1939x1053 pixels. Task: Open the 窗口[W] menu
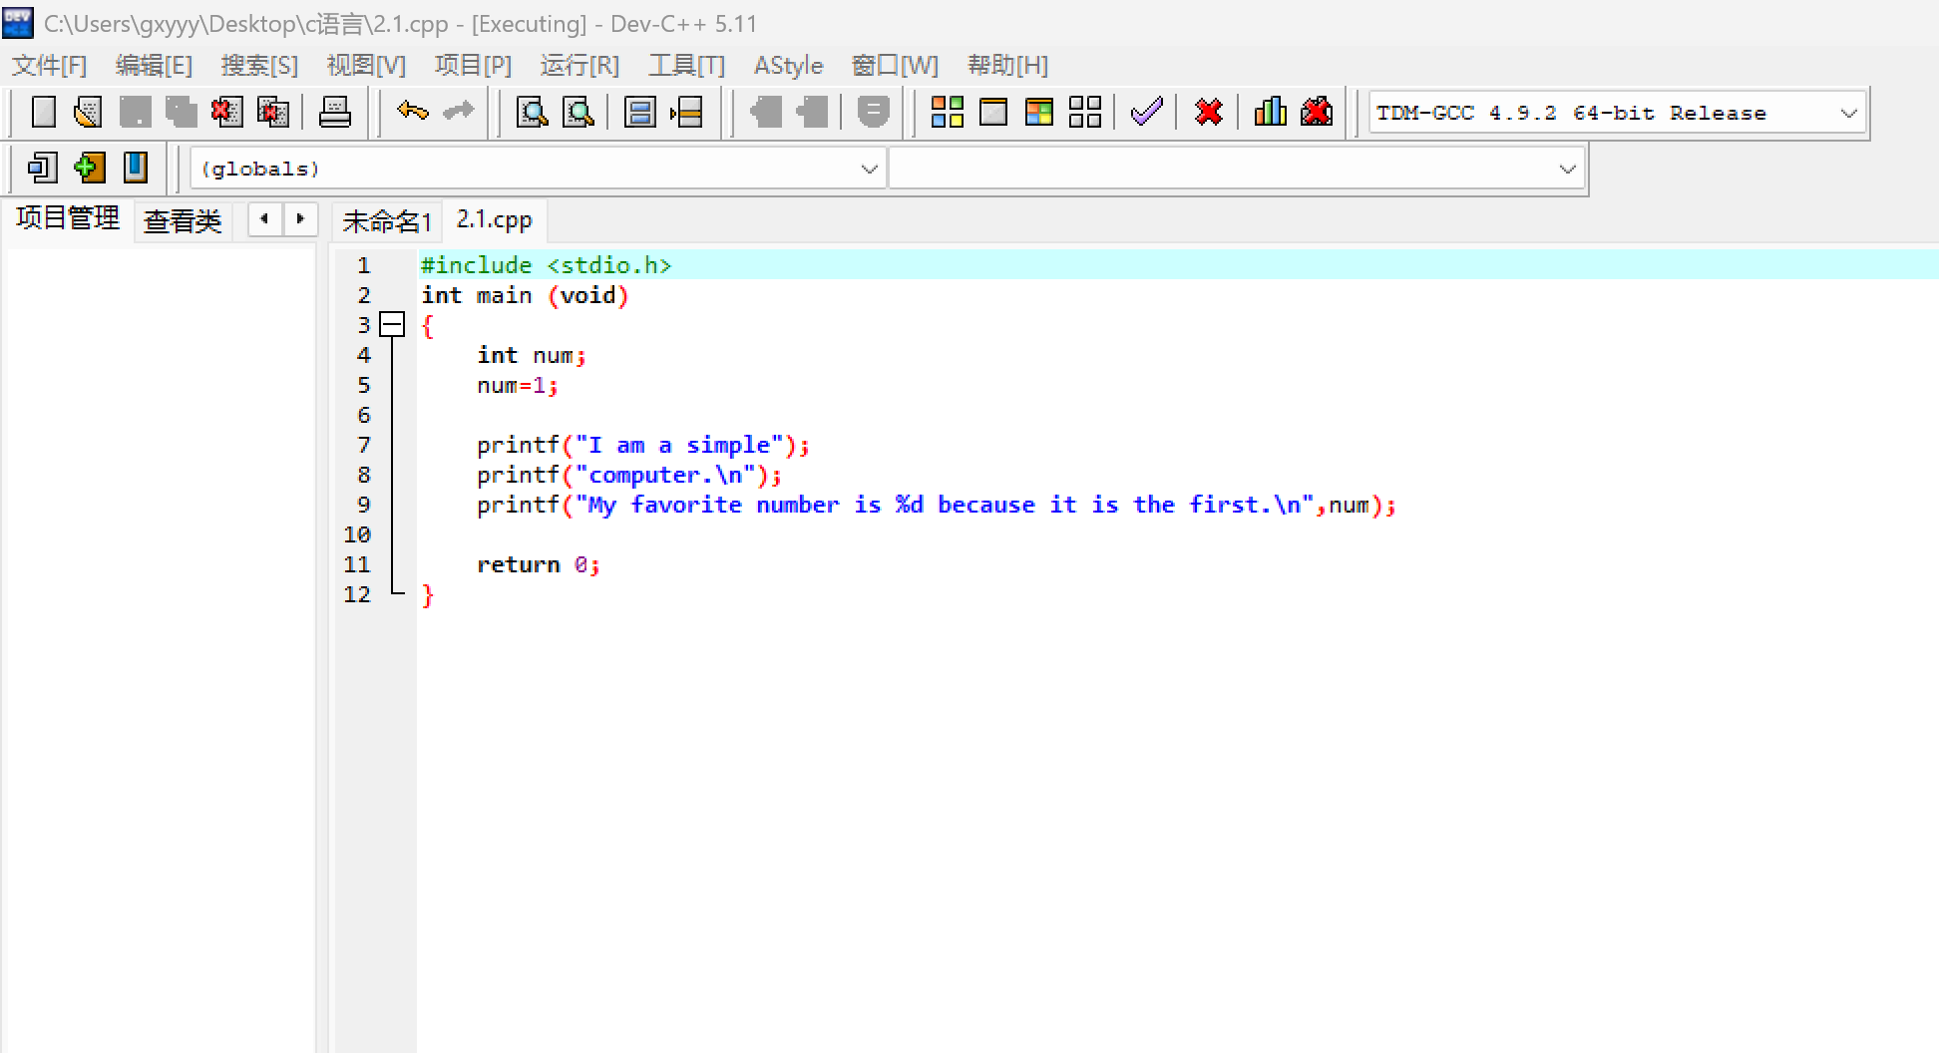895,66
